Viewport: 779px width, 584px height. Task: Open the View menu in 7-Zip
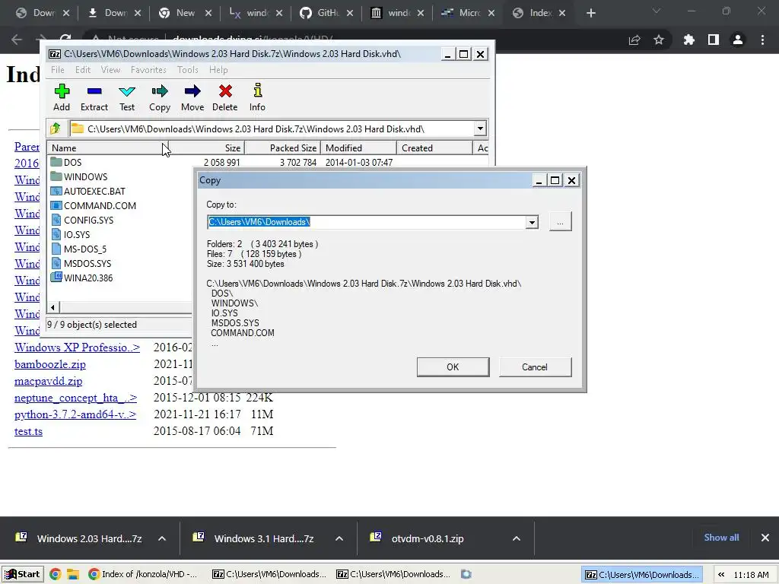pyautogui.click(x=110, y=69)
